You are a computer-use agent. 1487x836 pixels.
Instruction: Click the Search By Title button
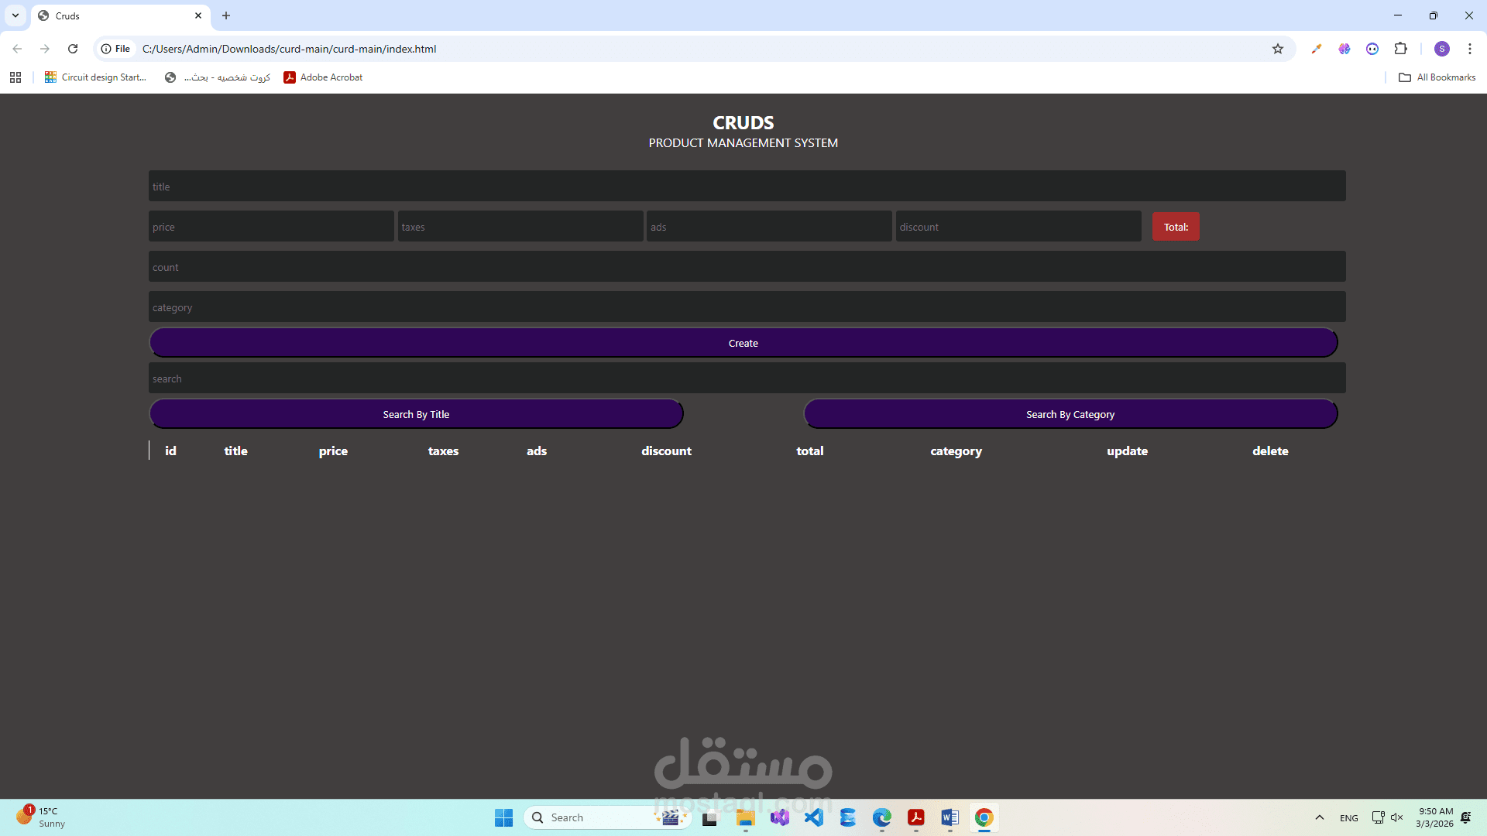tap(416, 413)
